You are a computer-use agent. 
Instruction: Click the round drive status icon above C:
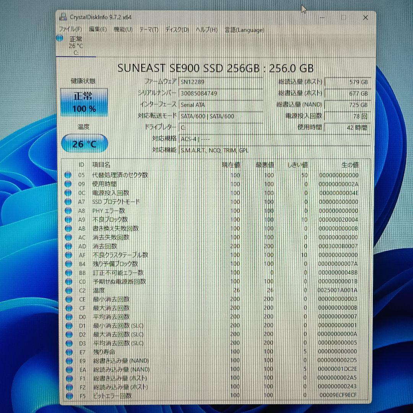pyautogui.click(x=60, y=38)
